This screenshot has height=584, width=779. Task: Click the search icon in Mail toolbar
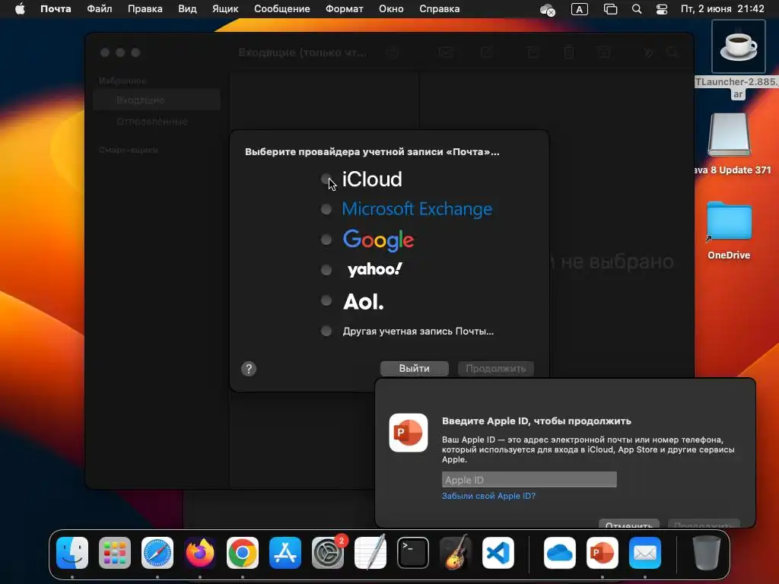coord(672,52)
